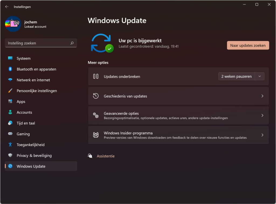Click the Bluetooth en apparaten icon
The width and height of the screenshot is (276, 204).
(10, 69)
